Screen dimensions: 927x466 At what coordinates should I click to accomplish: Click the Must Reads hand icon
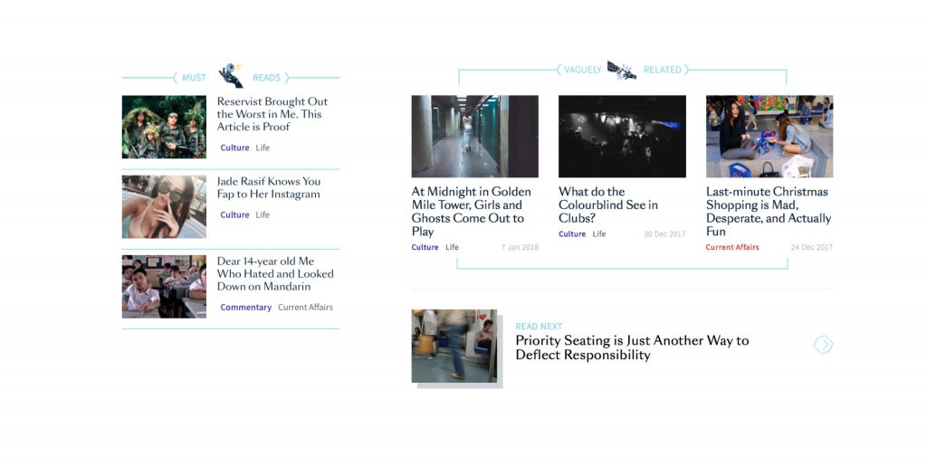click(231, 76)
